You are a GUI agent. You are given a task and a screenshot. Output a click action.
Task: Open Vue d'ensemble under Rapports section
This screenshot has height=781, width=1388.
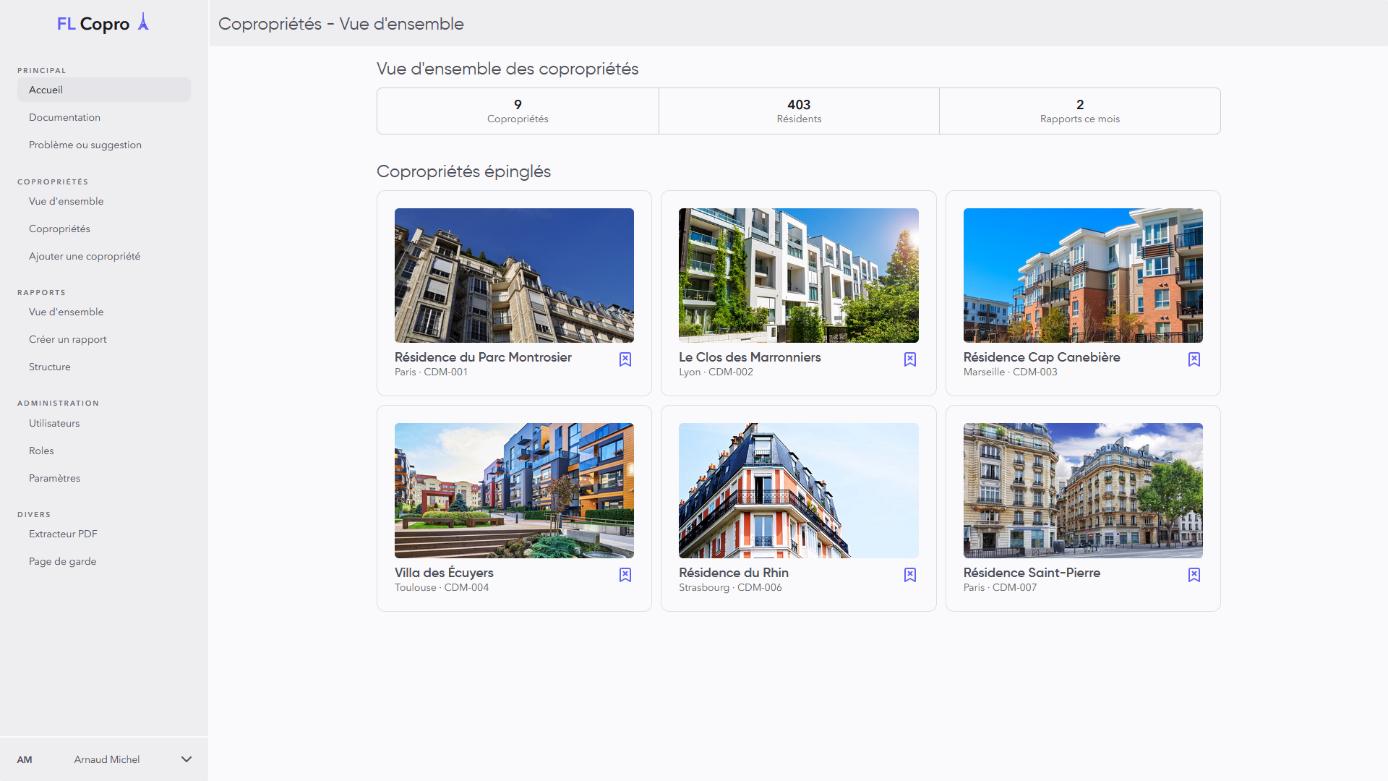(x=104, y=312)
